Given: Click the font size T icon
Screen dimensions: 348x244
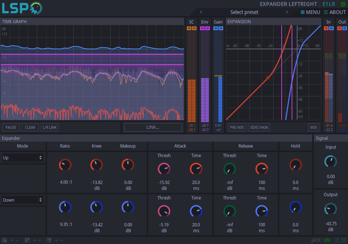Looking at the screenshot, I should tap(49, 240).
